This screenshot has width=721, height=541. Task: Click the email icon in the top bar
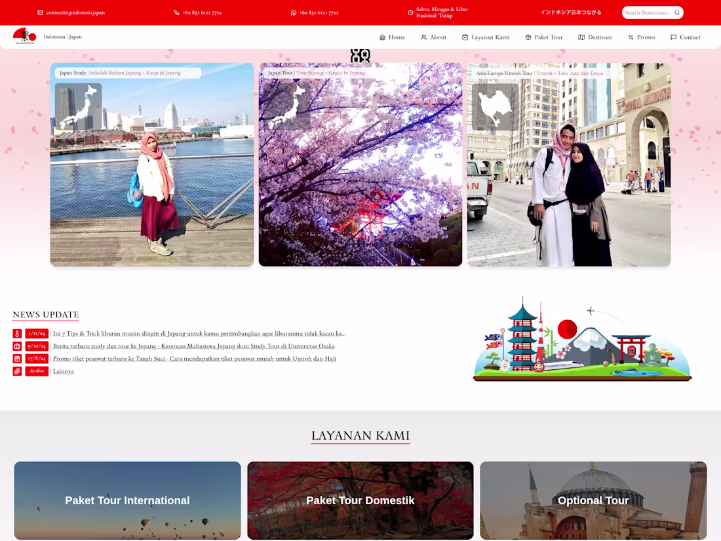point(39,12)
